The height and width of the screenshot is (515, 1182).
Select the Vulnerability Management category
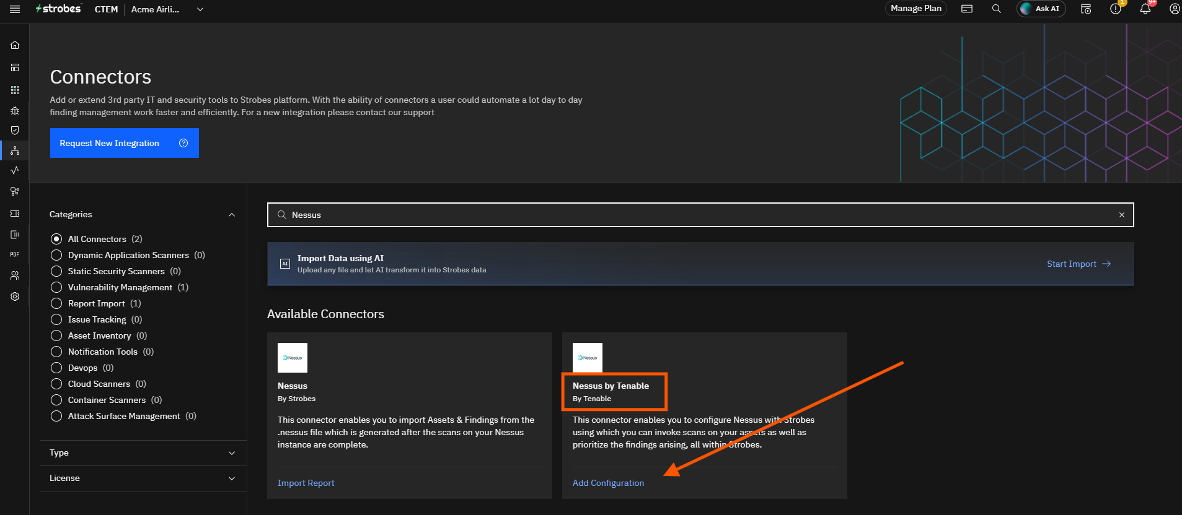point(56,287)
